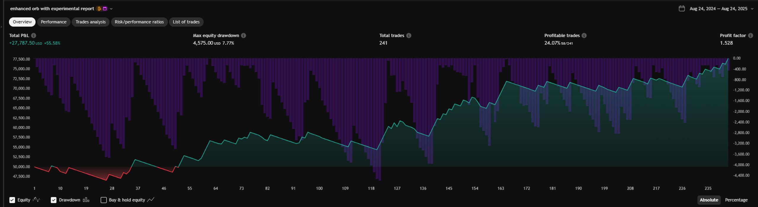
Task: Switch to the Performance tab
Action: tap(54, 22)
